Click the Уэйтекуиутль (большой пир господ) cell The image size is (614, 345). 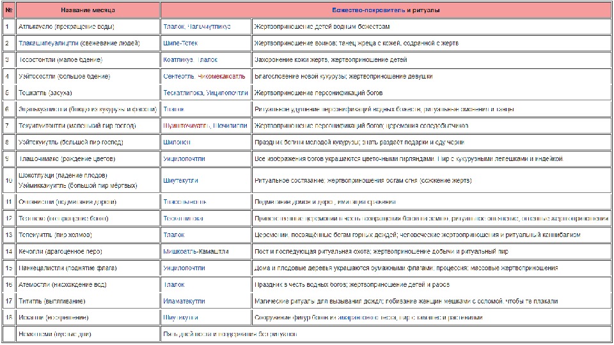(88, 142)
